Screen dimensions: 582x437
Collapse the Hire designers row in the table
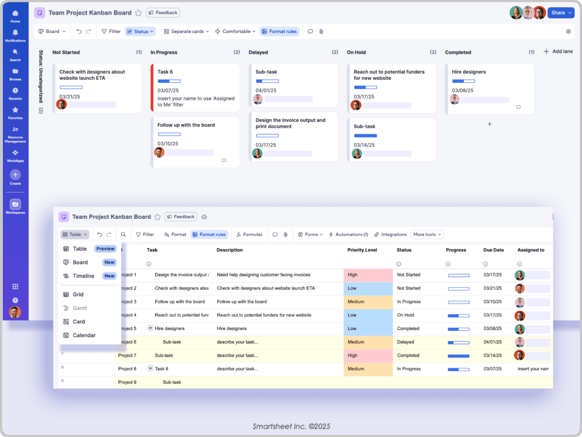(150, 329)
